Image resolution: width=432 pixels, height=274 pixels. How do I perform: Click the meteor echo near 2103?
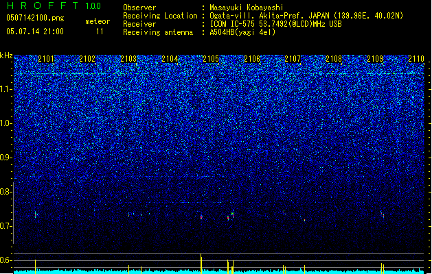click(128, 214)
